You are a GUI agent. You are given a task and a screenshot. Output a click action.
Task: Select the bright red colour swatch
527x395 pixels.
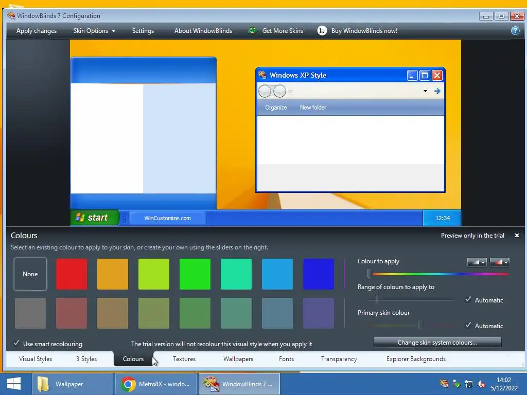[72, 274]
